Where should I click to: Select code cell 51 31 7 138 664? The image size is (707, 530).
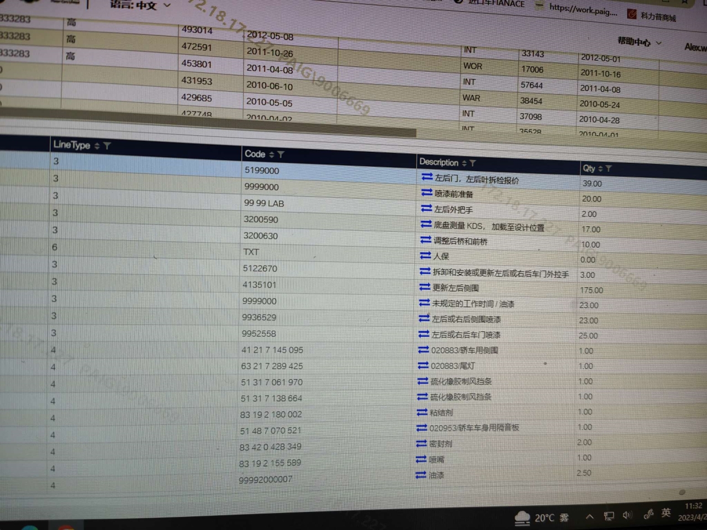tap(271, 398)
